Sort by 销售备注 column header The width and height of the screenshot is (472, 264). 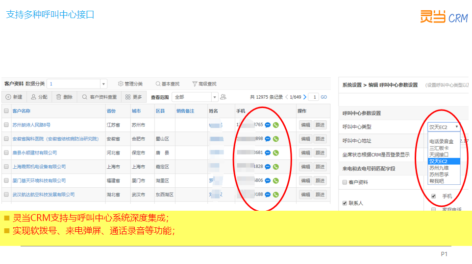click(185, 111)
